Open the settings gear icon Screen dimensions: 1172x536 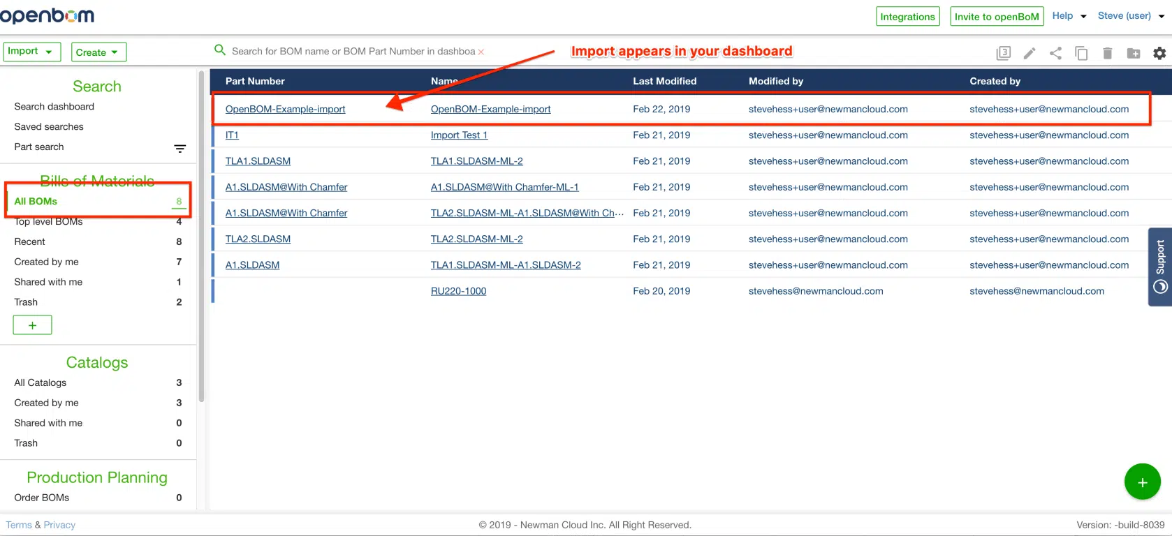(1159, 53)
